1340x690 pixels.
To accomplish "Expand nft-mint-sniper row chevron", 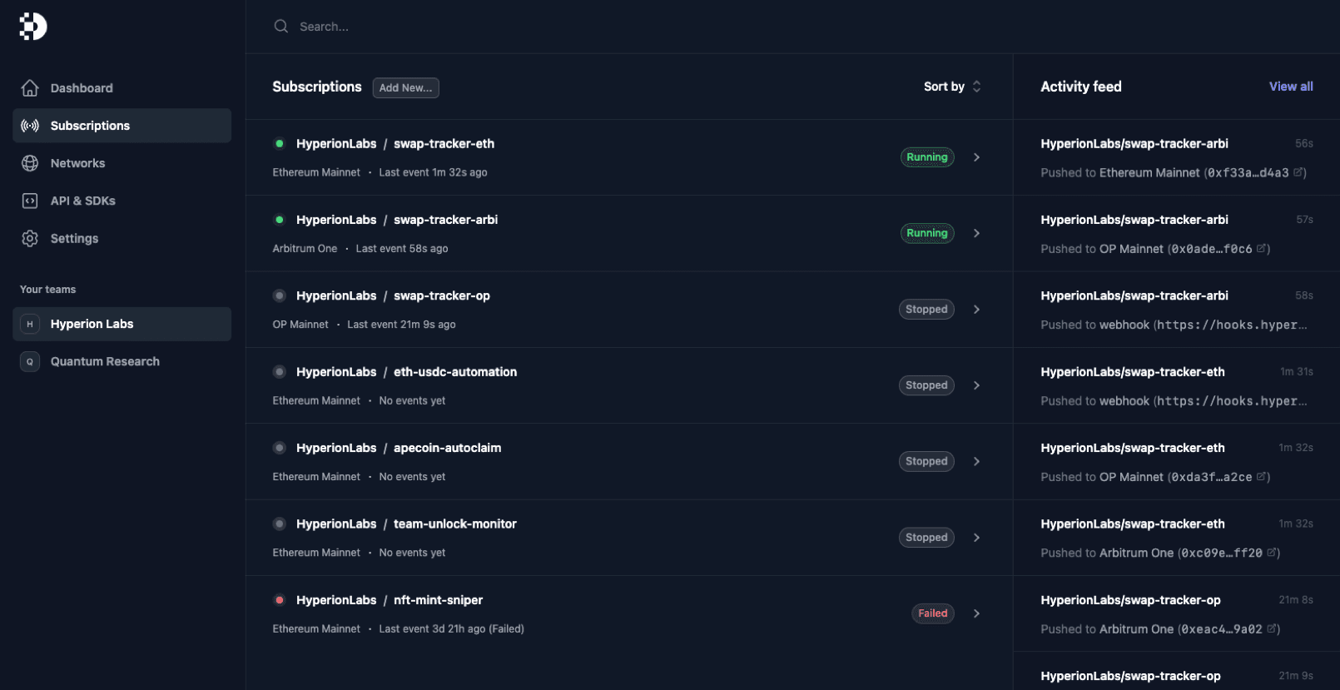I will click(977, 613).
